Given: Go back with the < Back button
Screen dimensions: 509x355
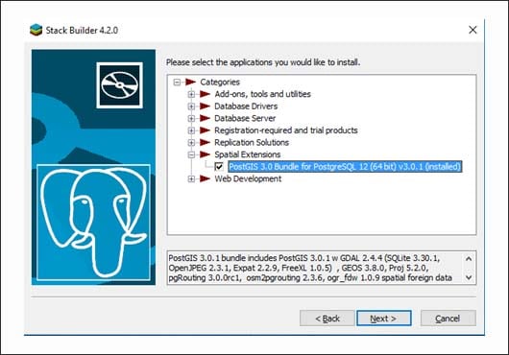Looking at the screenshot, I should pos(327,319).
